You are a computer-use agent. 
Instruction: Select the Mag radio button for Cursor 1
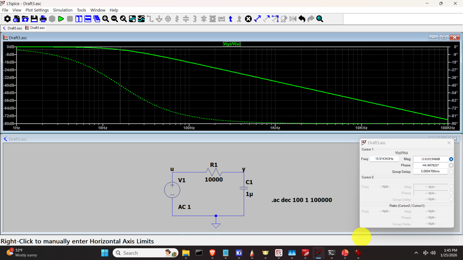tap(451, 159)
